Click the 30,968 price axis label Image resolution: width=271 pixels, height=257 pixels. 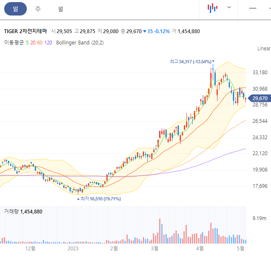(x=260, y=89)
